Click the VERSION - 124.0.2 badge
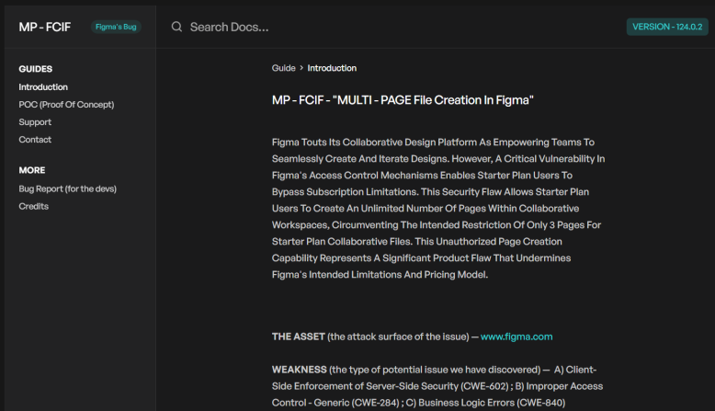 click(667, 27)
